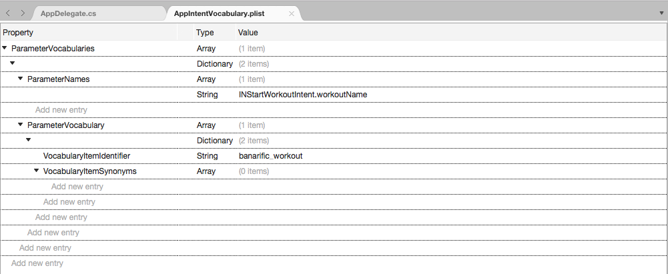Collapse the first Dictionary under ParameterVocabularies
The width and height of the screenshot is (668, 274).
pyautogui.click(x=13, y=63)
